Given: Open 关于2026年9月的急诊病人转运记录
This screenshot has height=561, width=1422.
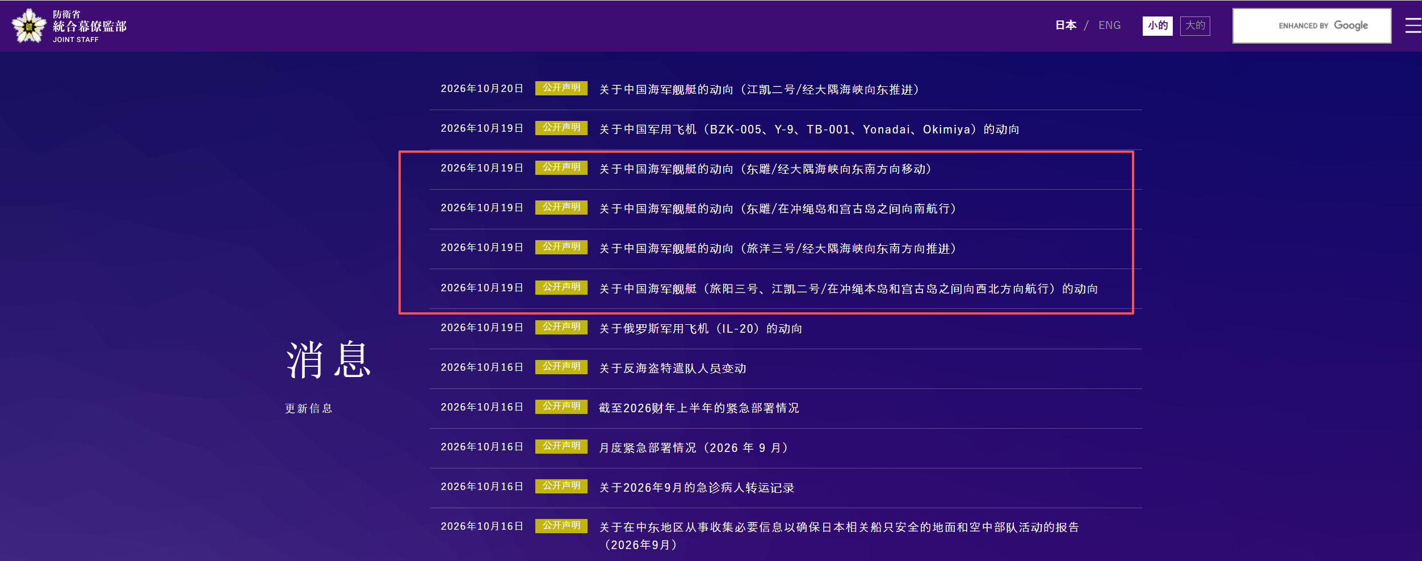Looking at the screenshot, I should pyautogui.click(x=697, y=488).
